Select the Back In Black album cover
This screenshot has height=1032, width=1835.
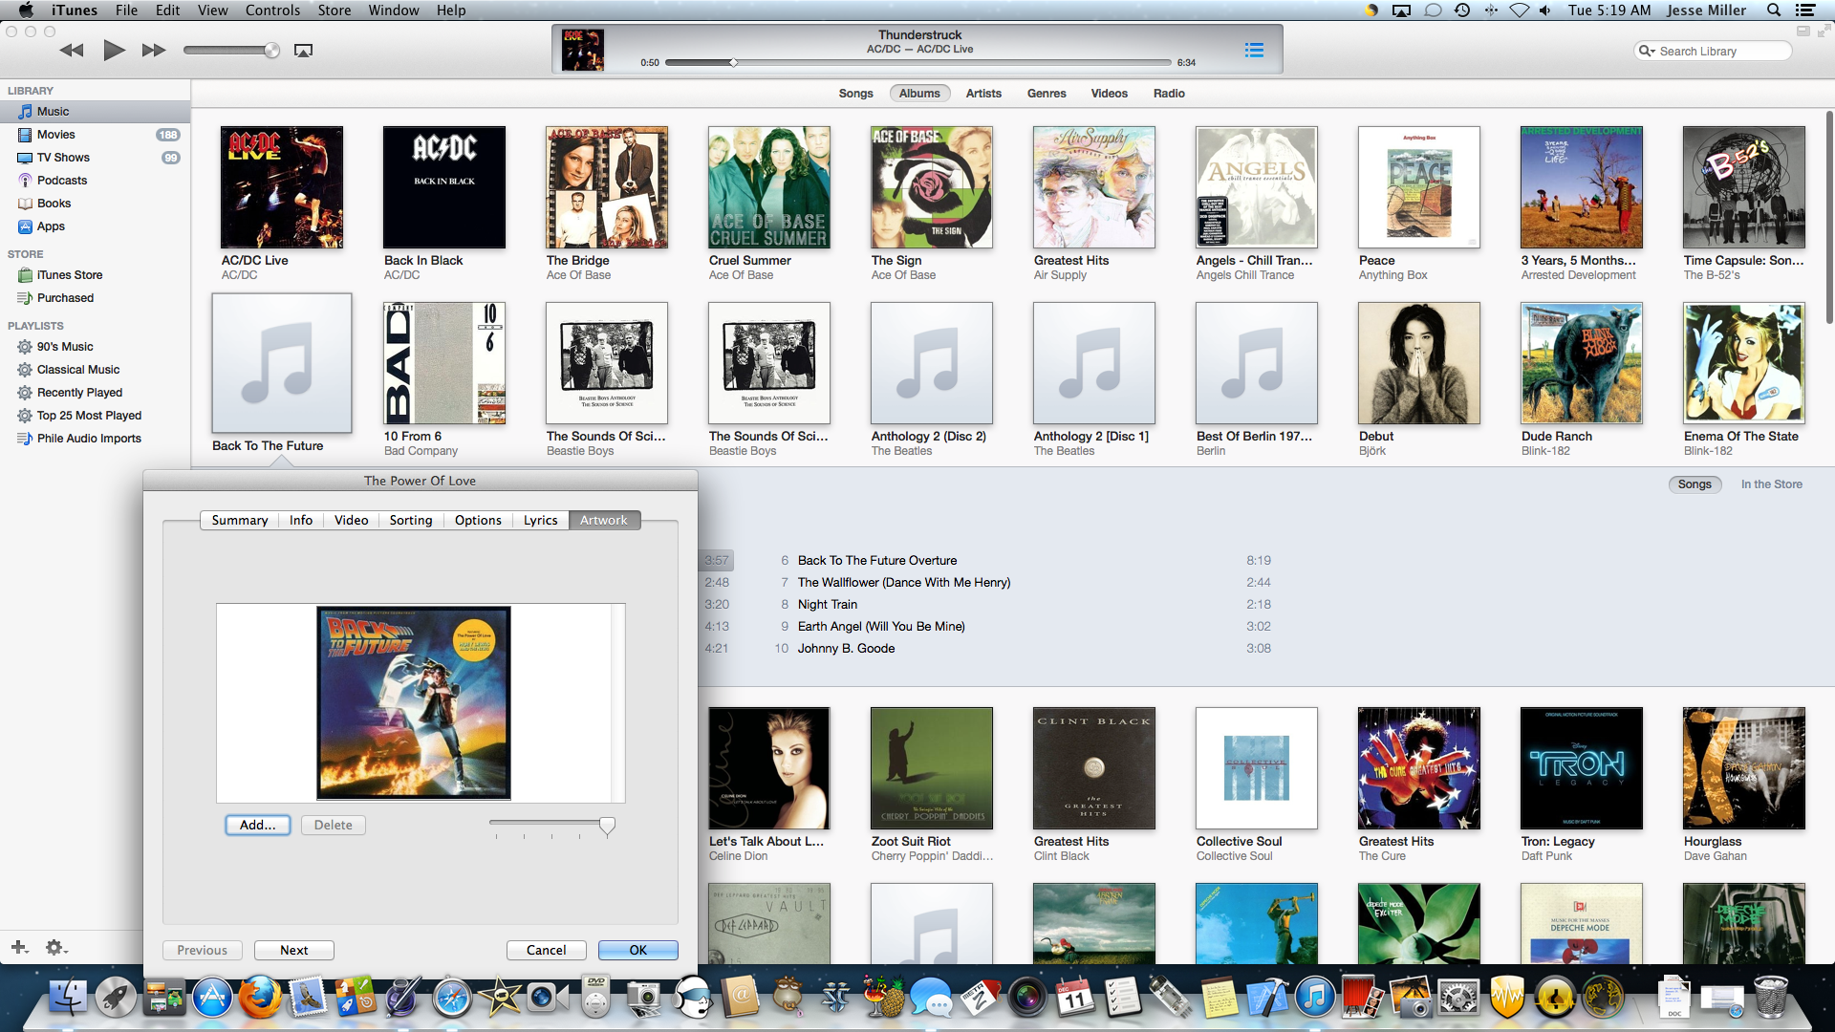[444, 187]
